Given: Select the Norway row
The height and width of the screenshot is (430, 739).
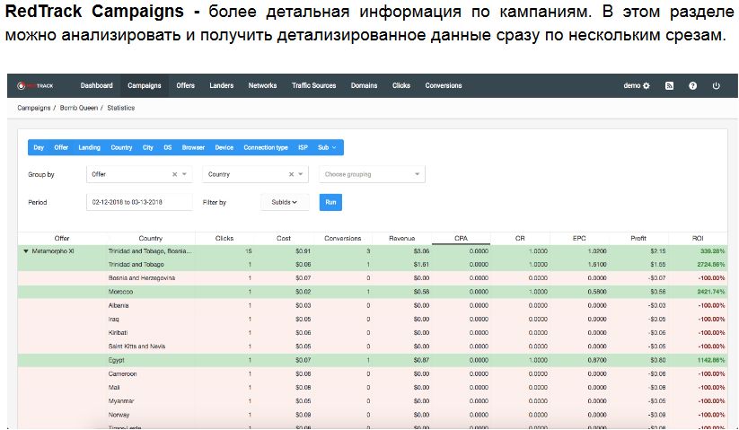Looking at the screenshot, I should click(x=373, y=415).
